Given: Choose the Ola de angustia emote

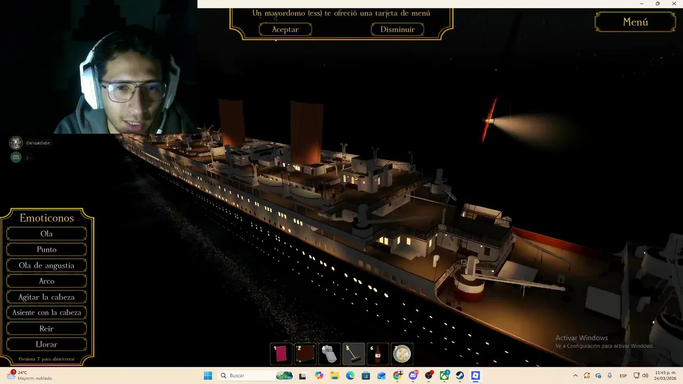Looking at the screenshot, I should coord(46,266).
